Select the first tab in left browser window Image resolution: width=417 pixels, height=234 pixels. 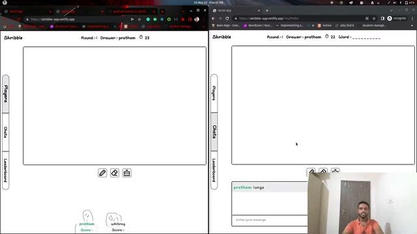[x=28, y=12]
